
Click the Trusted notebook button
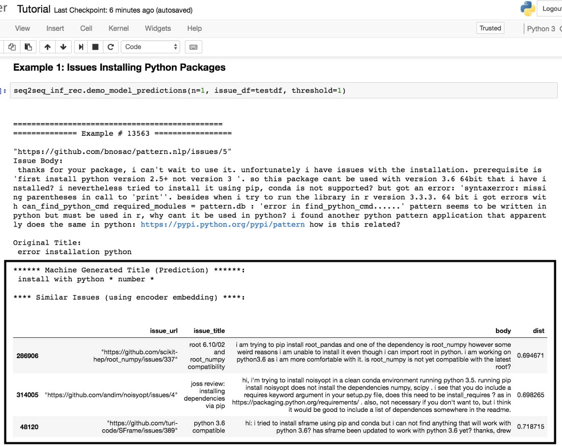pyautogui.click(x=490, y=28)
